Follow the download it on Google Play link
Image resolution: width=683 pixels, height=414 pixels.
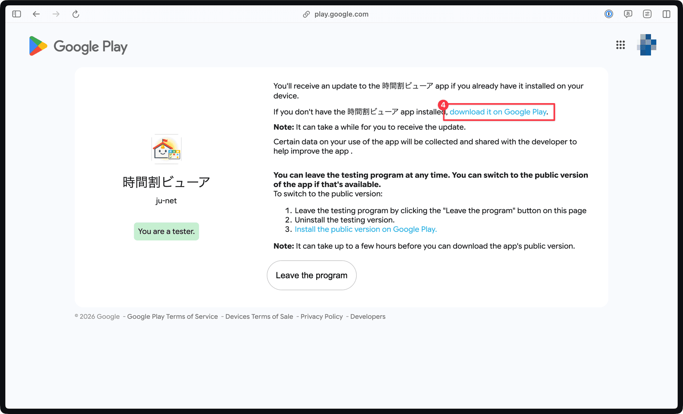pos(498,112)
